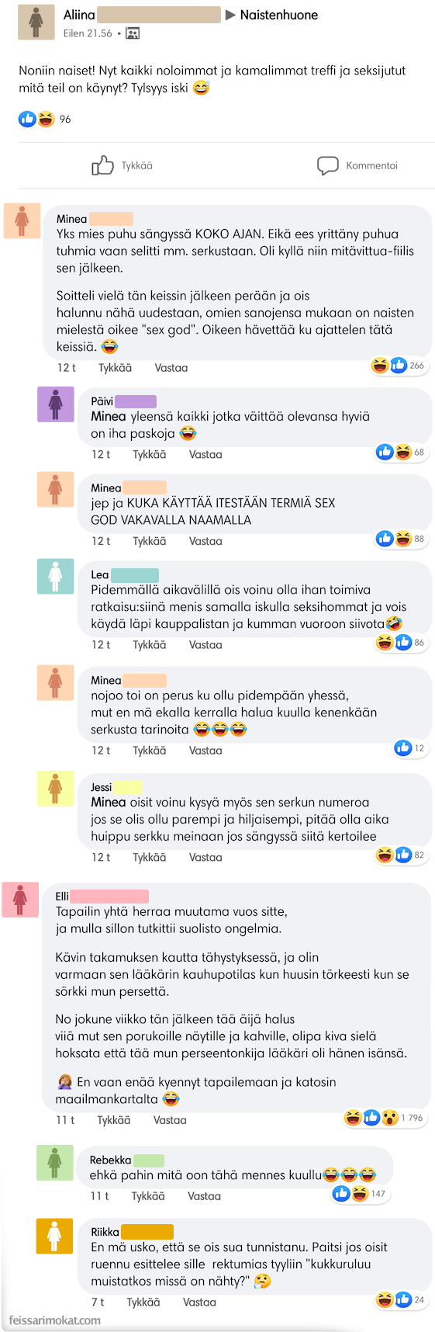Open the group audience icon next to Eilen 21.56
The height and width of the screenshot is (1332, 435).
pyautogui.click(x=133, y=33)
